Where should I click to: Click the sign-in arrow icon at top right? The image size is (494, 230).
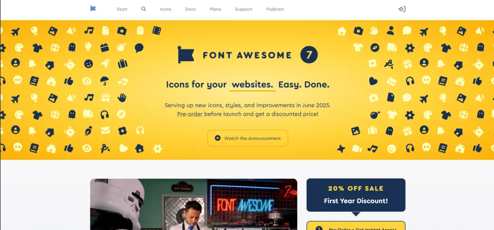click(402, 9)
